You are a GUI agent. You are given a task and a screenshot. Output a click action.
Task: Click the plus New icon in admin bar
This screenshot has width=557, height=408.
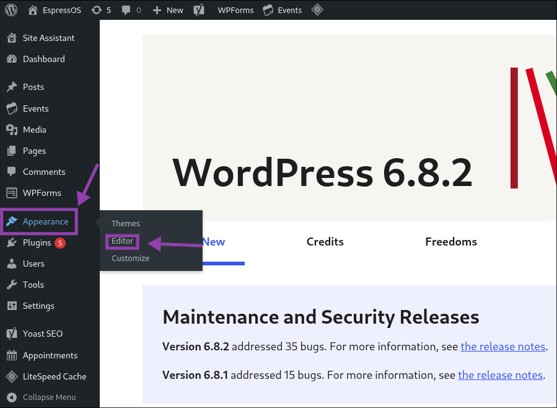(157, 11)
